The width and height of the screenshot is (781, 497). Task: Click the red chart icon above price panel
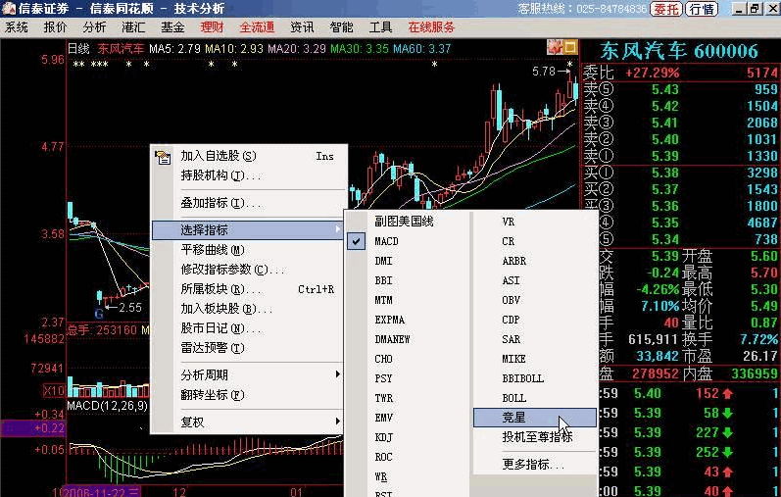click(x=555, y=47)
